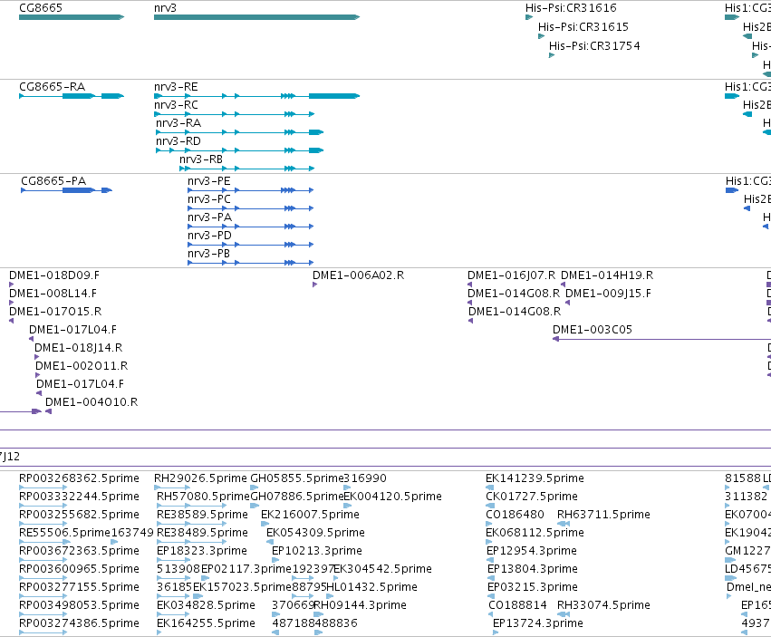Click the DME1-018D09.F feature label
Screen dimensions: 771x637
[x=54, y=275]
